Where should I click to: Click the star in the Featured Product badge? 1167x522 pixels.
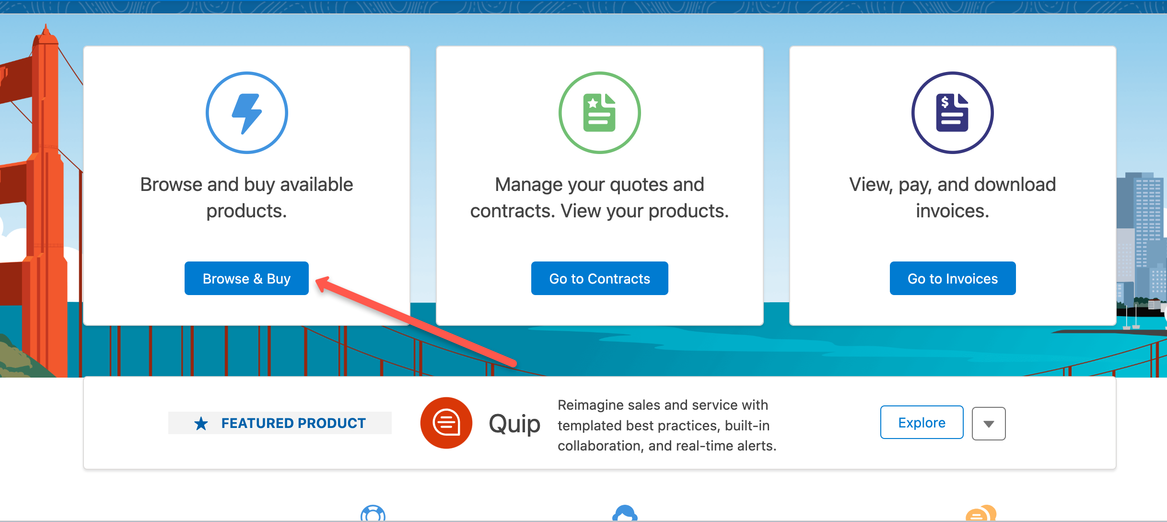(201, 423)
